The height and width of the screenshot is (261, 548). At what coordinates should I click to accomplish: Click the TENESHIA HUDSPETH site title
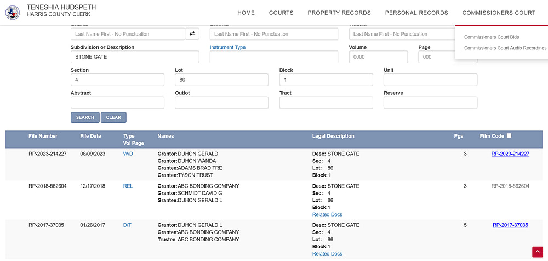[x=61, y=7]
